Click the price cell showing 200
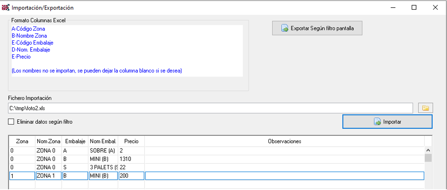Viewport: 447px width, 190px height. pyautogui.click(x=131, y=176)
